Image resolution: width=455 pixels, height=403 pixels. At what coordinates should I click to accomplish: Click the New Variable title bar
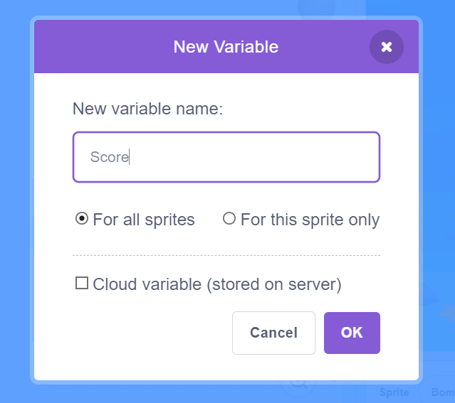click(x=226, y=47)
